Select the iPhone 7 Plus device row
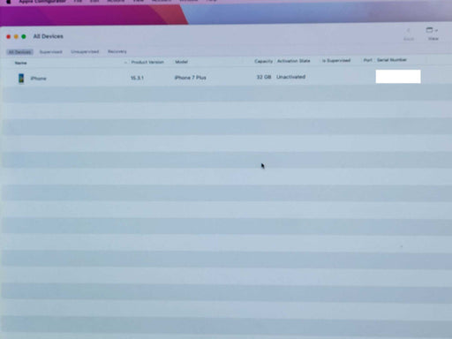 [226, 78]
